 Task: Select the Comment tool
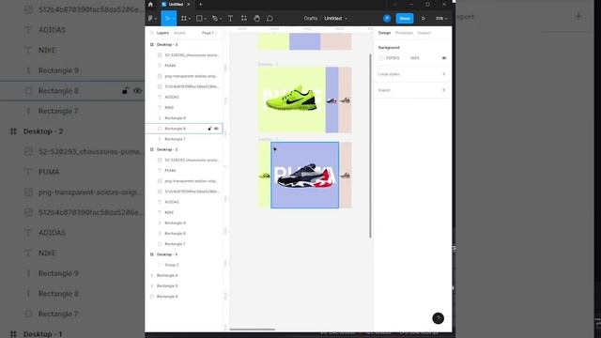(x=270, y=19)
